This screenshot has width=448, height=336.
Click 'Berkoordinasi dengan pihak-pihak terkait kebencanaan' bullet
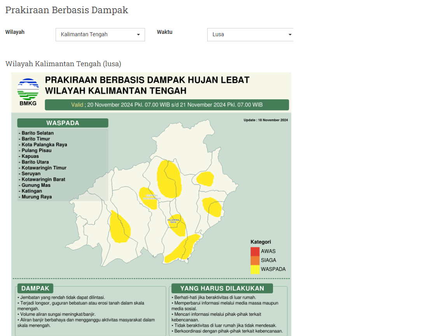[227, 331]
